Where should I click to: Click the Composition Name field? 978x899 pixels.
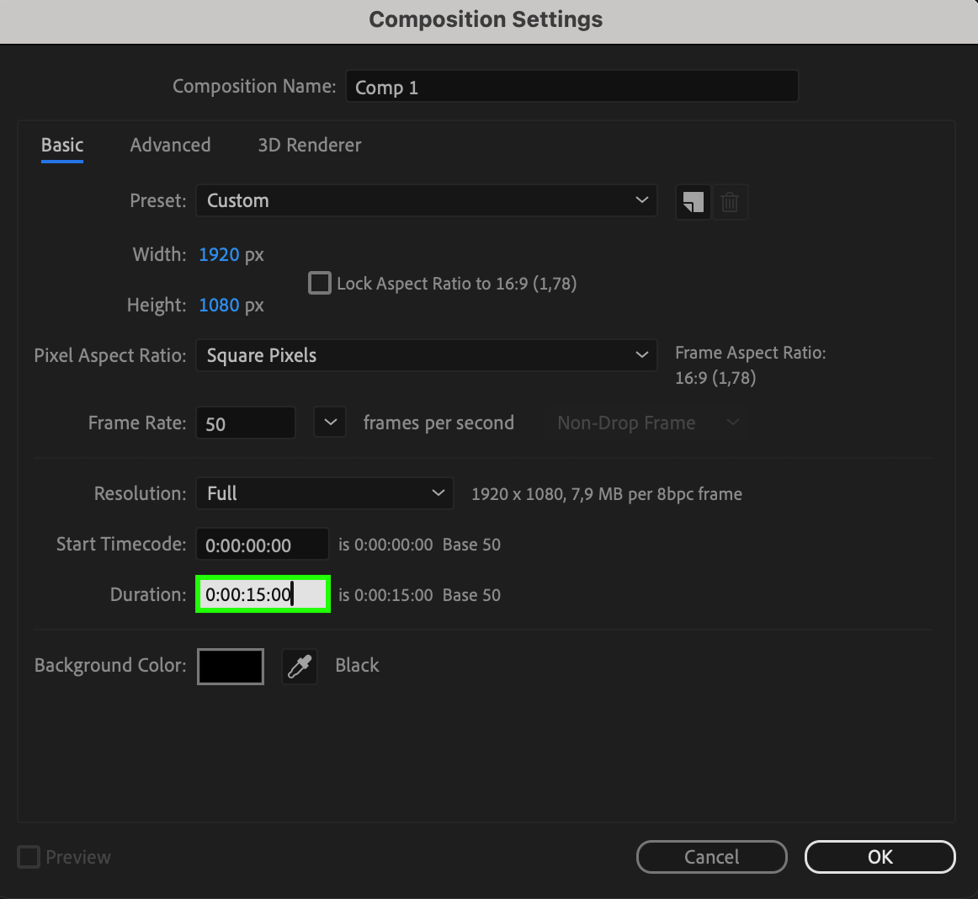pyautogui.click(x=571, y=87)
